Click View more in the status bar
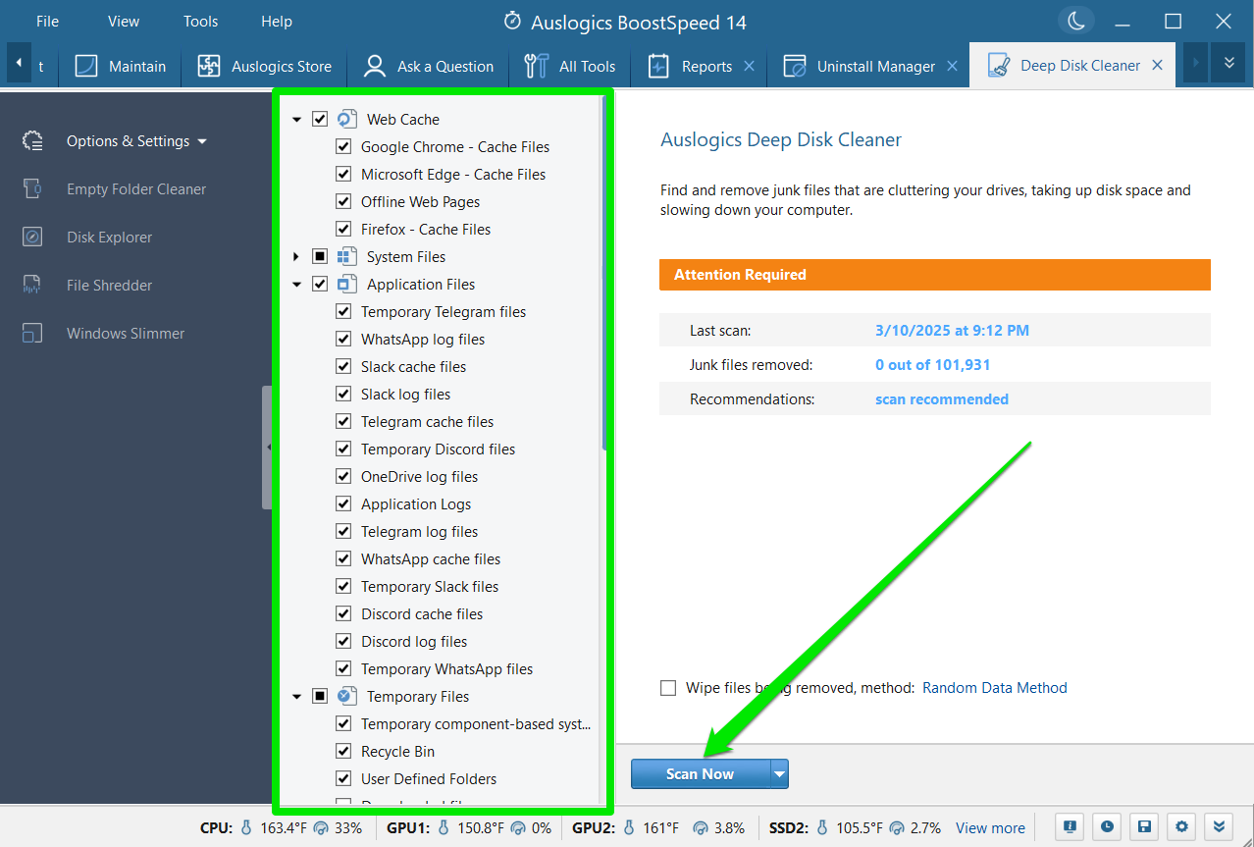Screen dimensions: 1254x847 [990, 827]
